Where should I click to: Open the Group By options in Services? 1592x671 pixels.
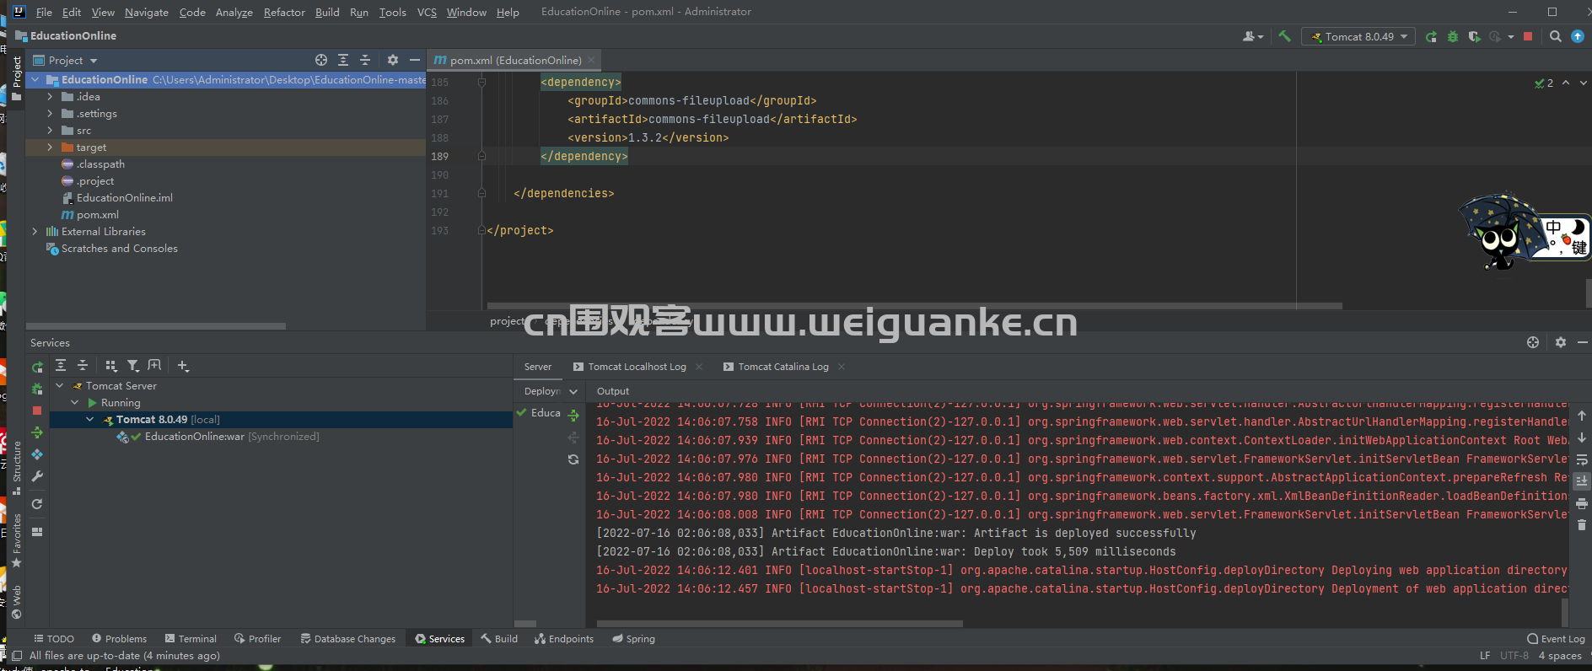coord(111,365)
